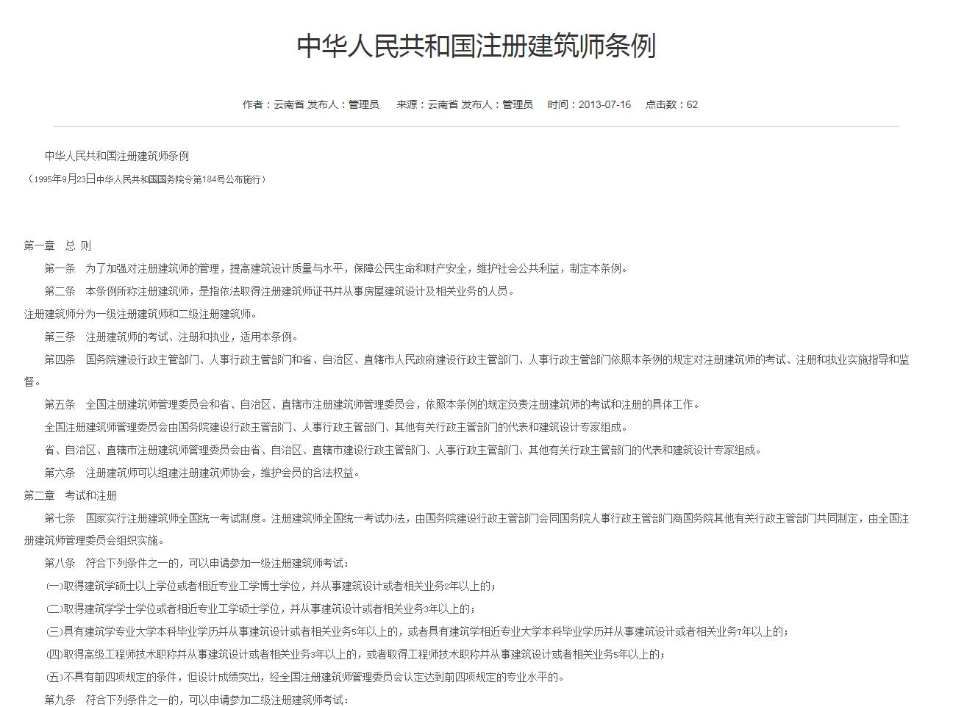Click the line starting 第九条 符合下列条件
The width and height of the screenshot is (953, 707).
(198, 700)
